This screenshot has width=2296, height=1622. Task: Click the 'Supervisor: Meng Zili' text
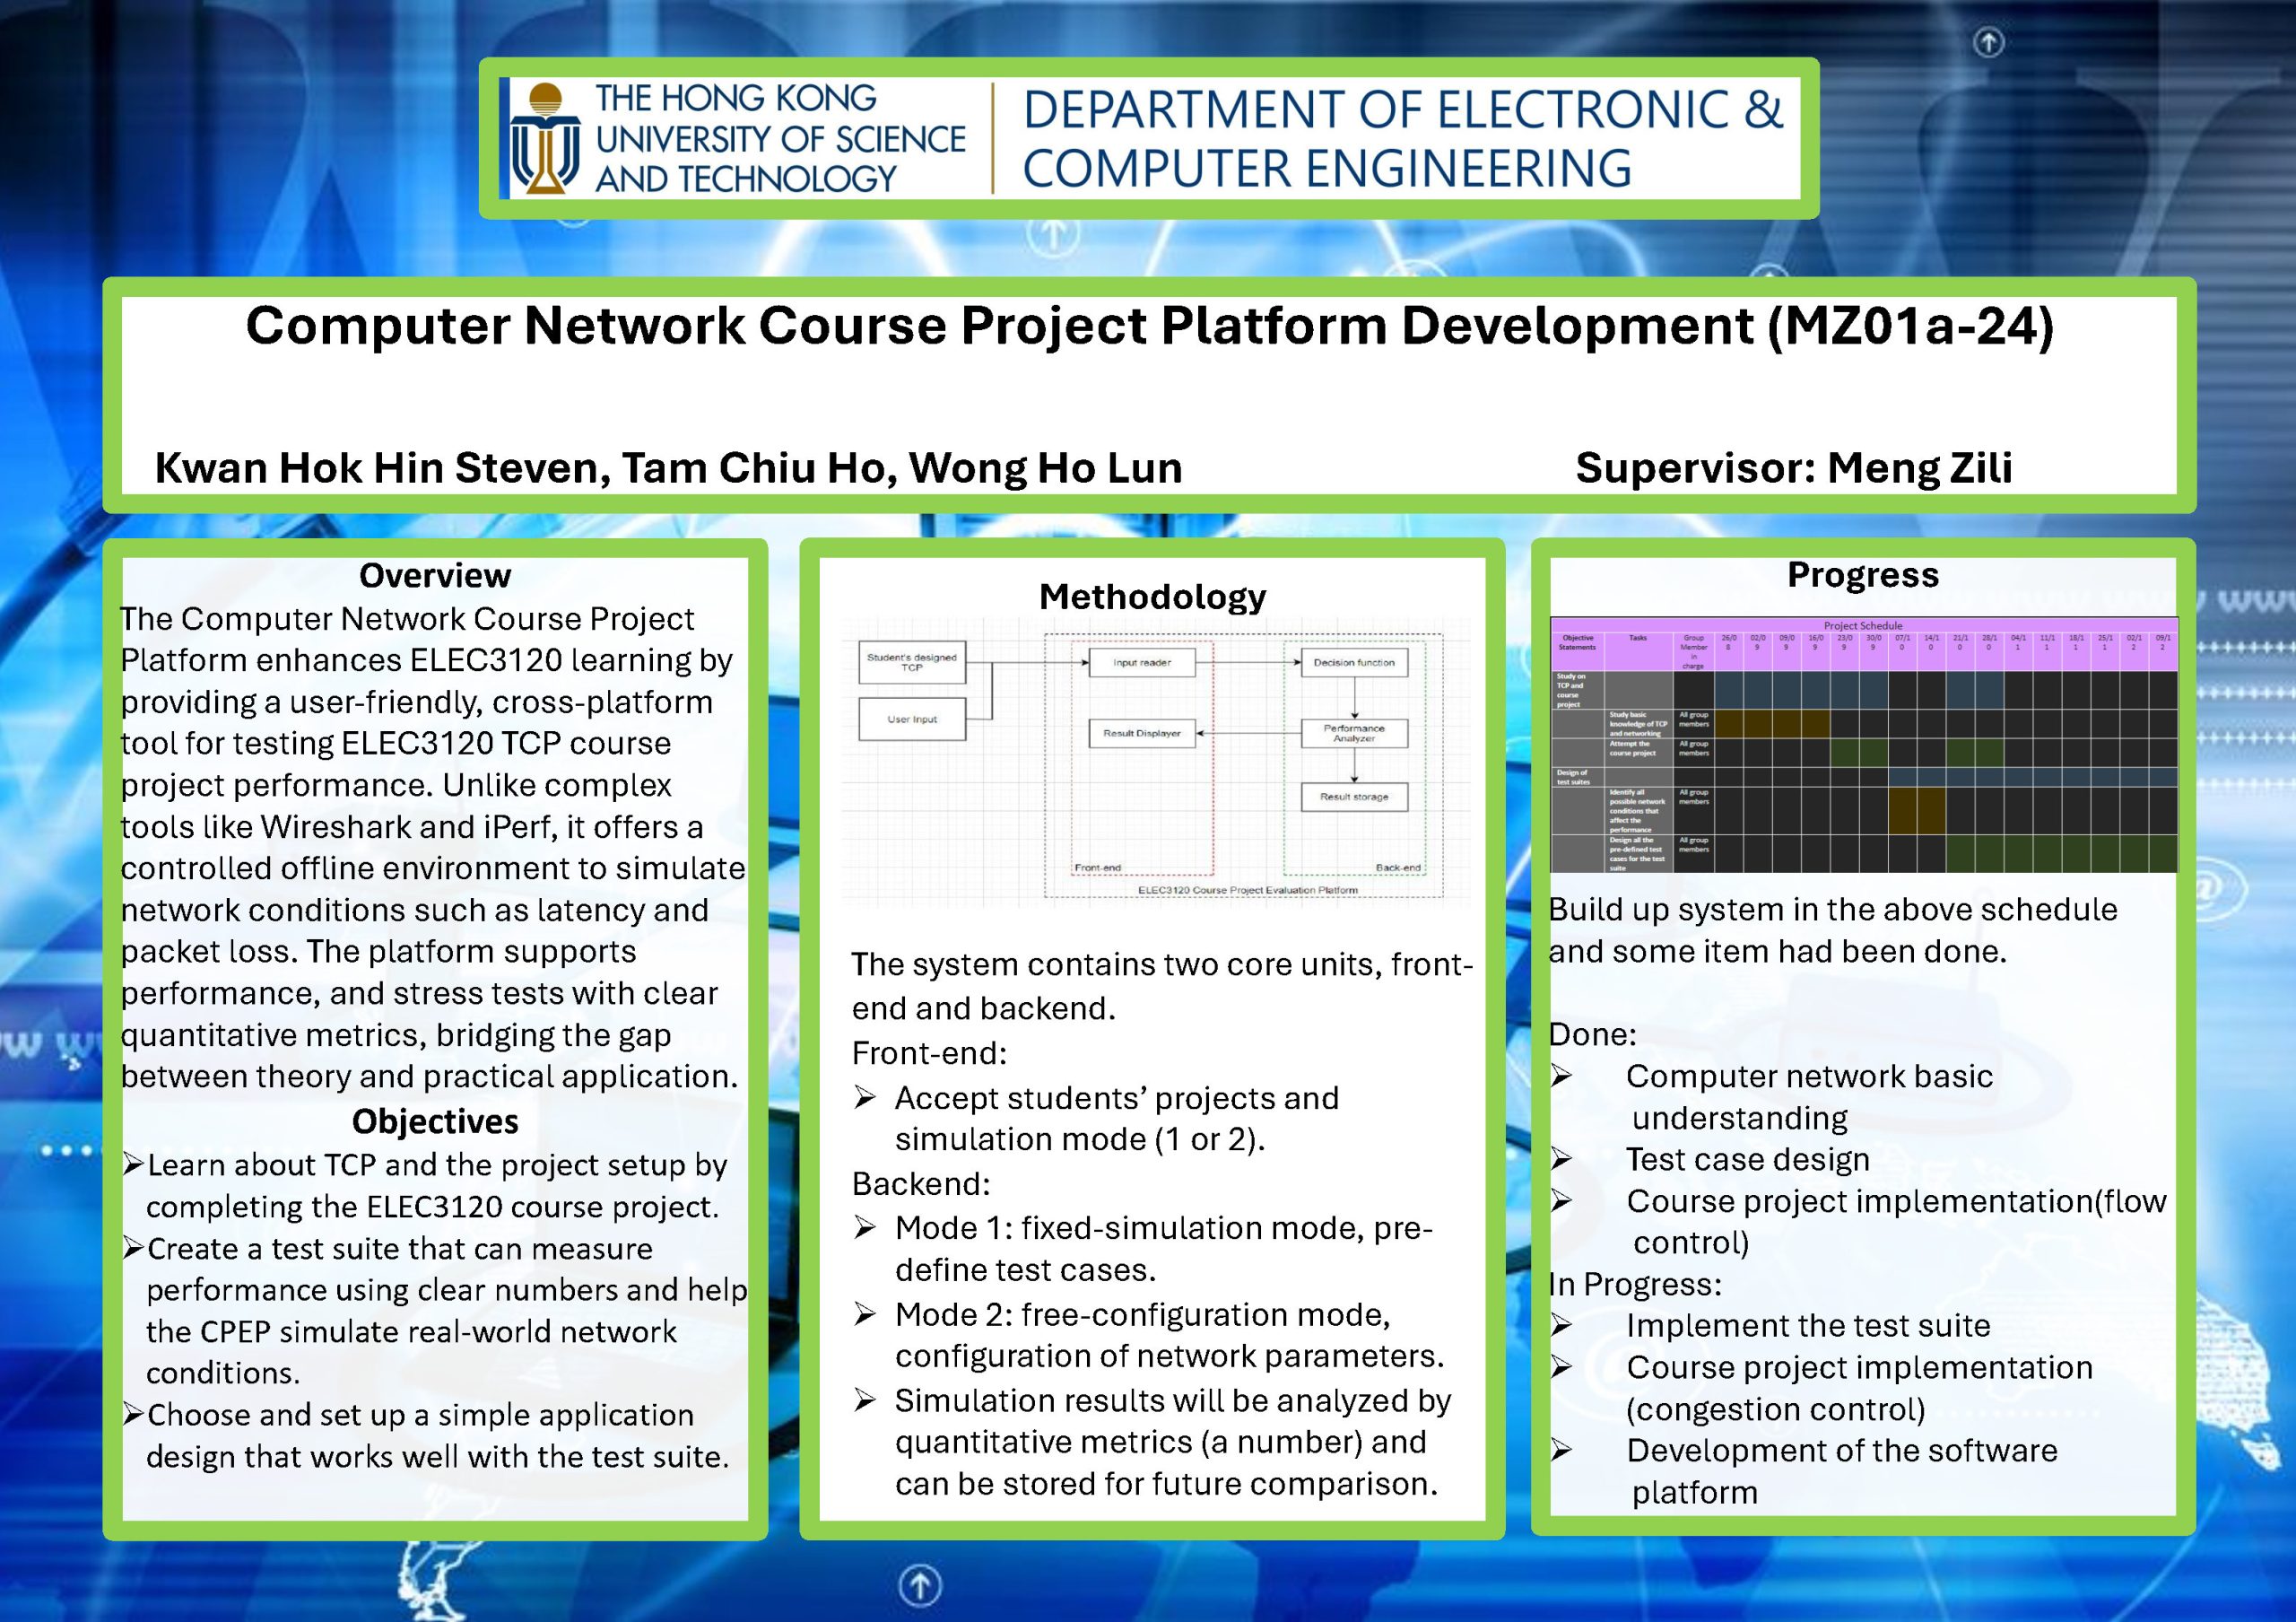[1794, 468]
